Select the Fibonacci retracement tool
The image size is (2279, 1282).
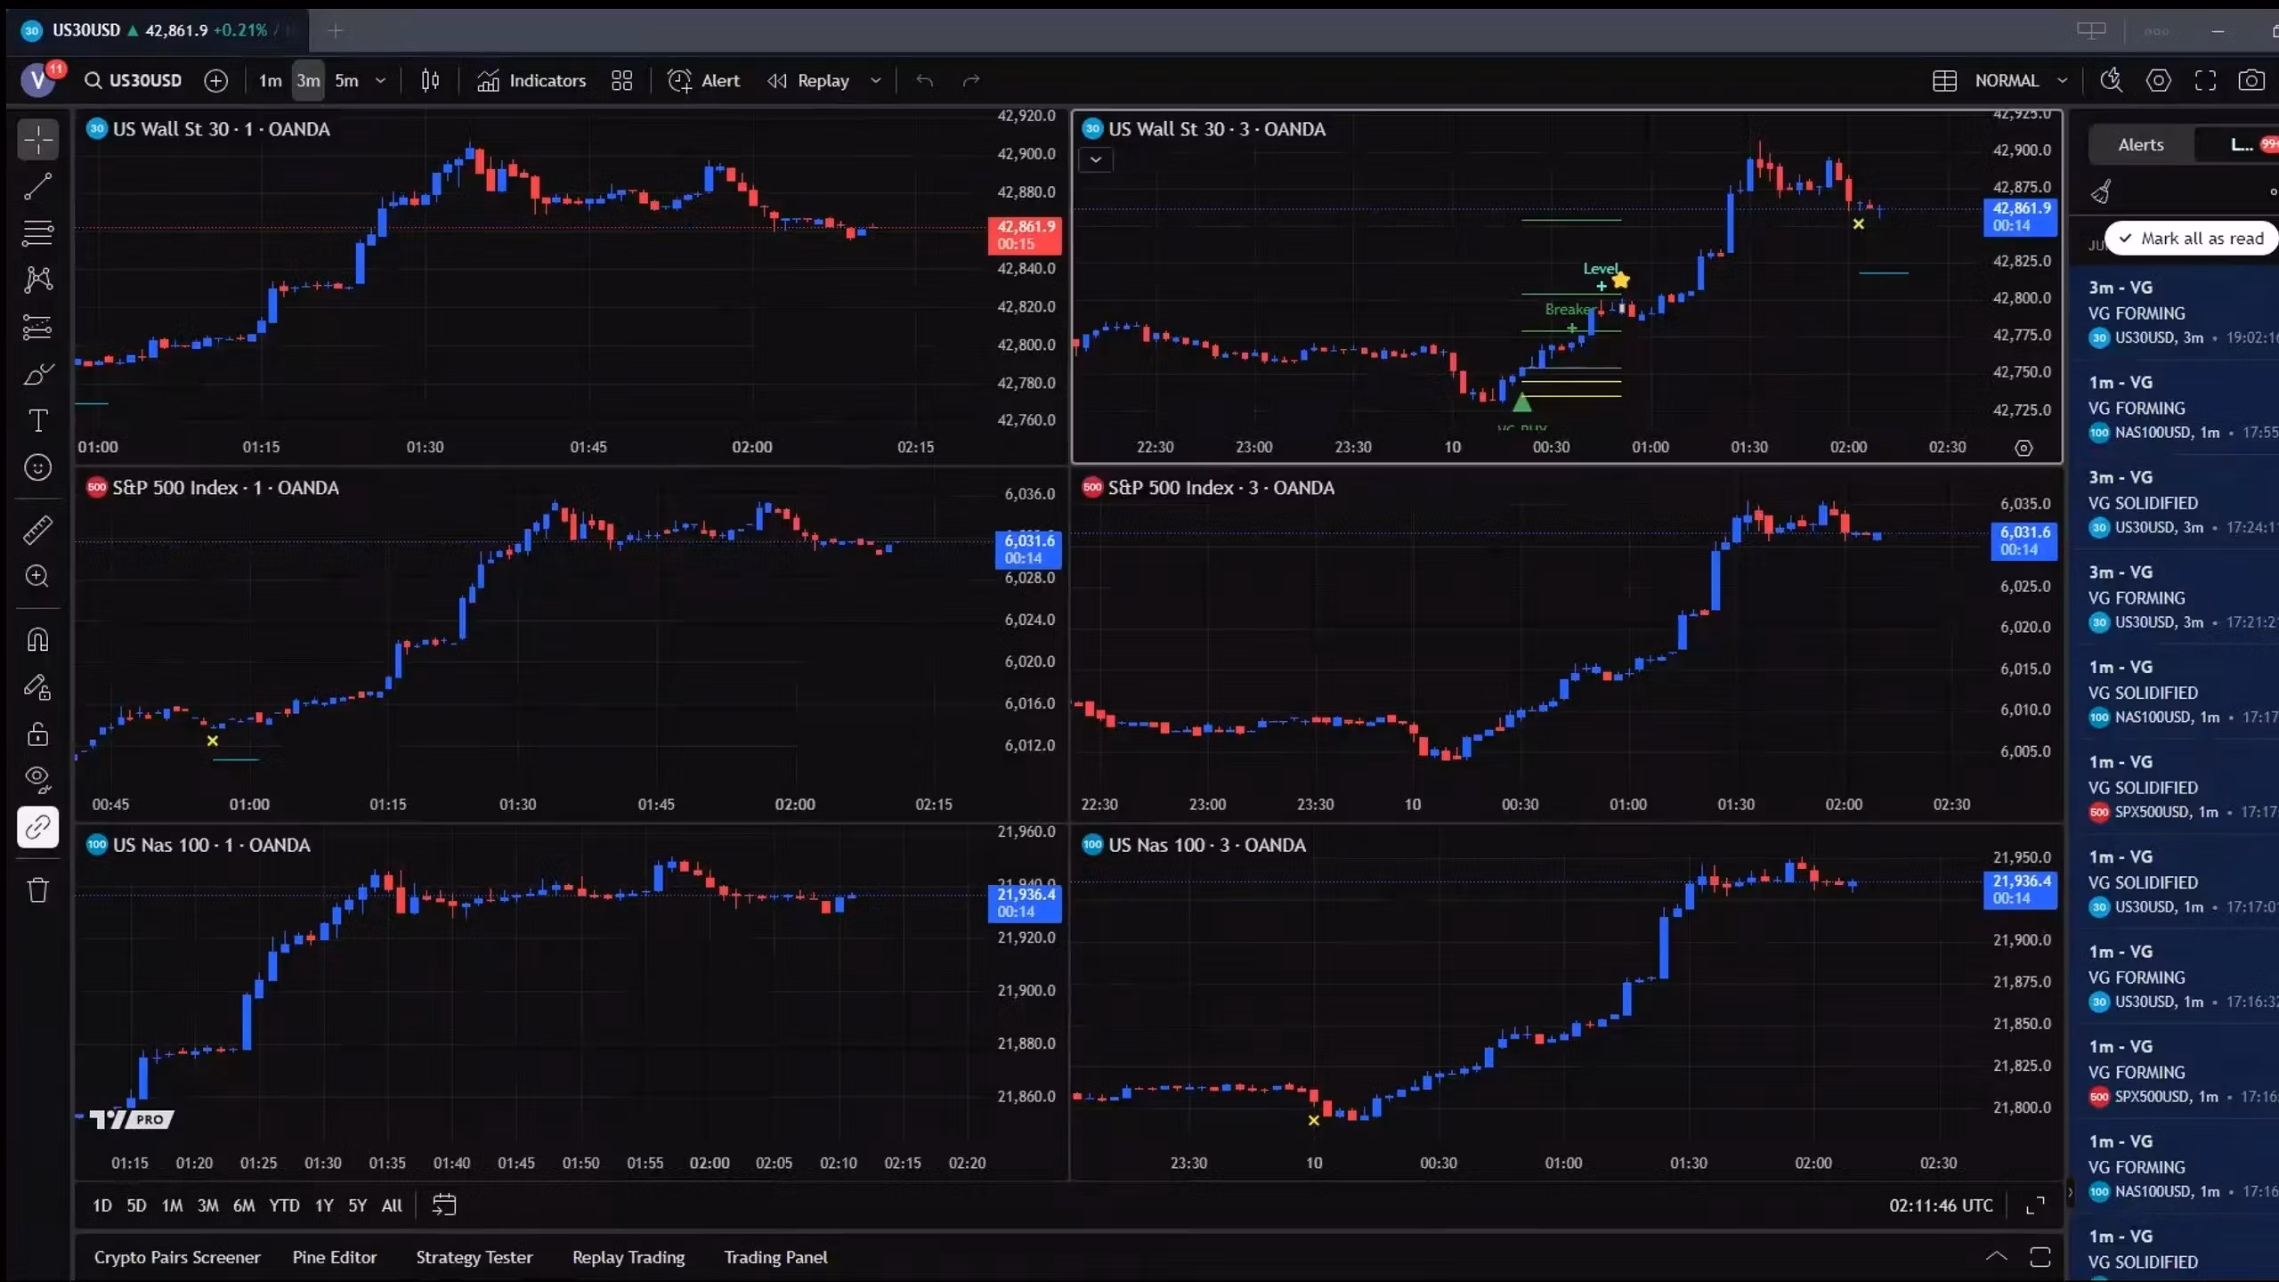coord(37,233)
